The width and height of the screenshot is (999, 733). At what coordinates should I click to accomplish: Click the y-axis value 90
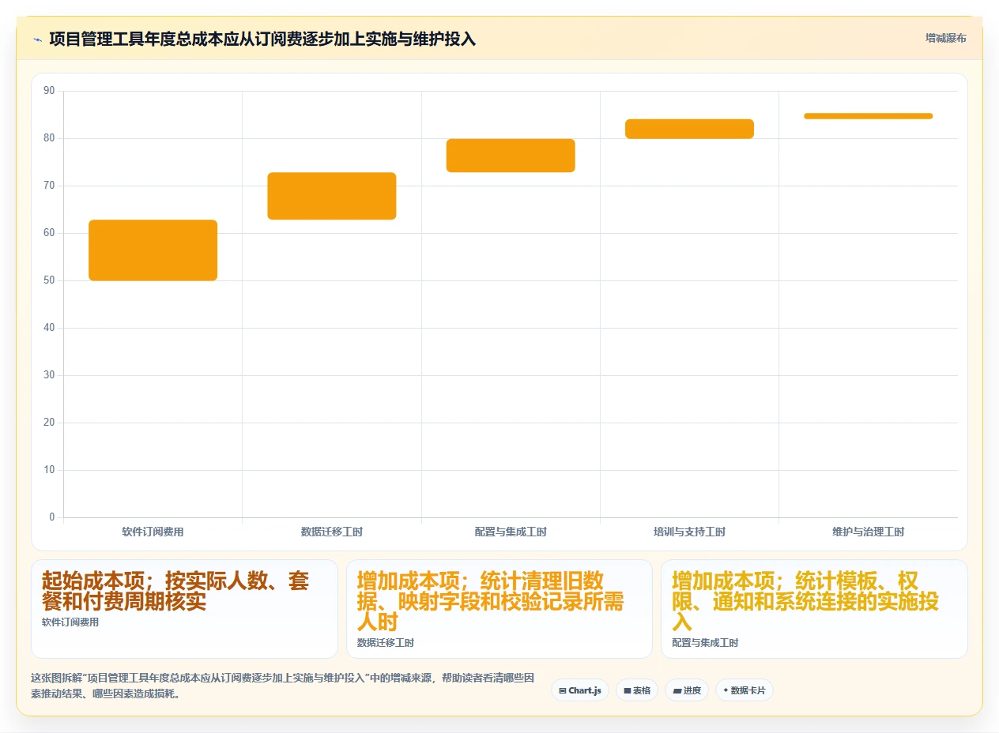pyautogui.click(x=49, y=91)
